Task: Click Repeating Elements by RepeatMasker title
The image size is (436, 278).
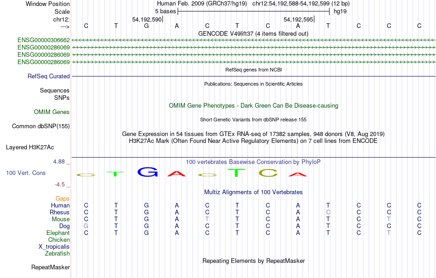Action: click(x=254, y=261)
